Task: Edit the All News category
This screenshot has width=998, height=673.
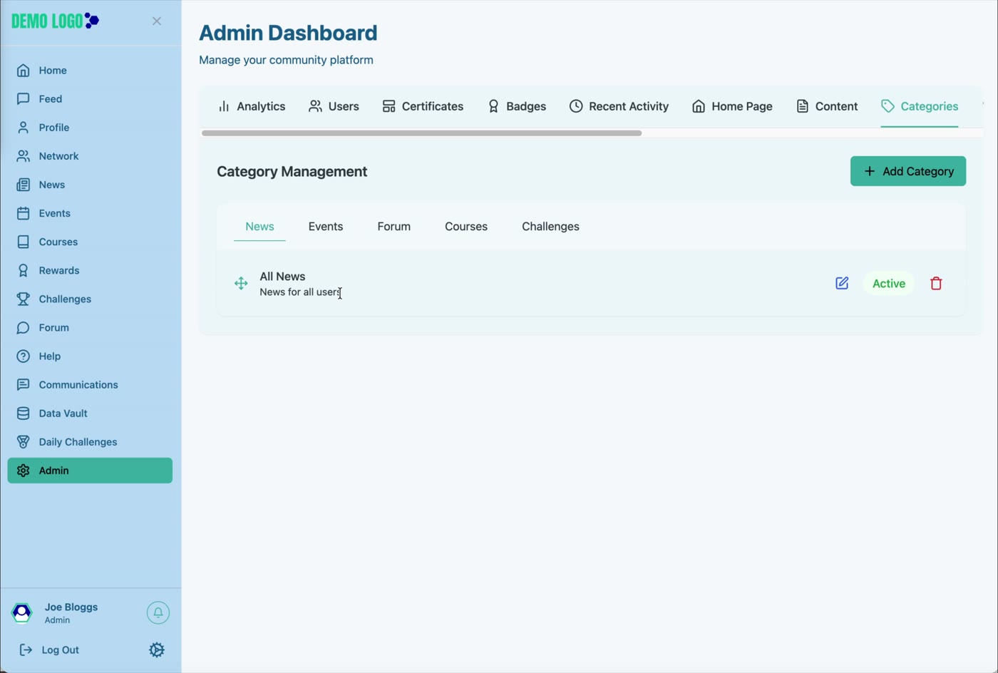Action: pyautogui.click(x=842, y=283)
